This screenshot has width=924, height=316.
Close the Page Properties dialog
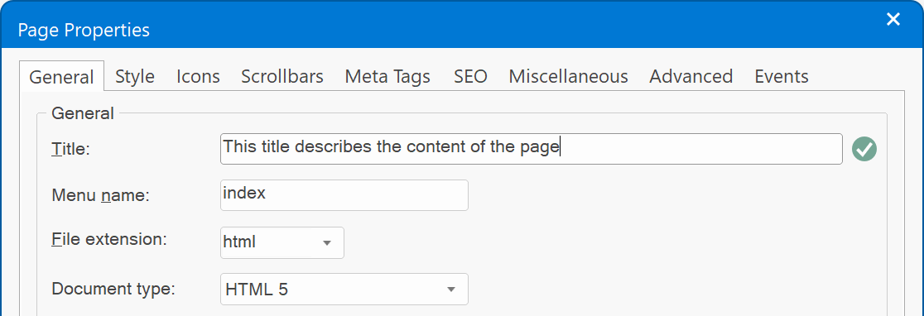[x=893, y=20]
